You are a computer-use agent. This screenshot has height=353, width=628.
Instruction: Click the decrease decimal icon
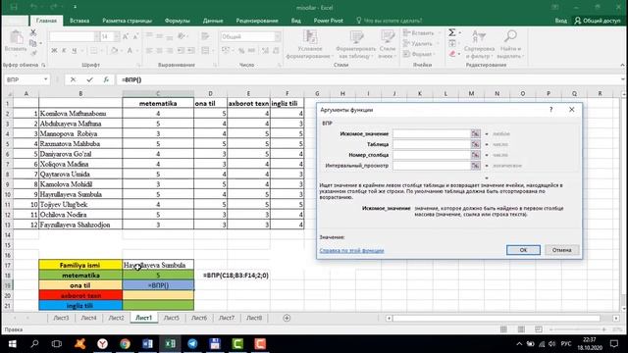point(276,50)
